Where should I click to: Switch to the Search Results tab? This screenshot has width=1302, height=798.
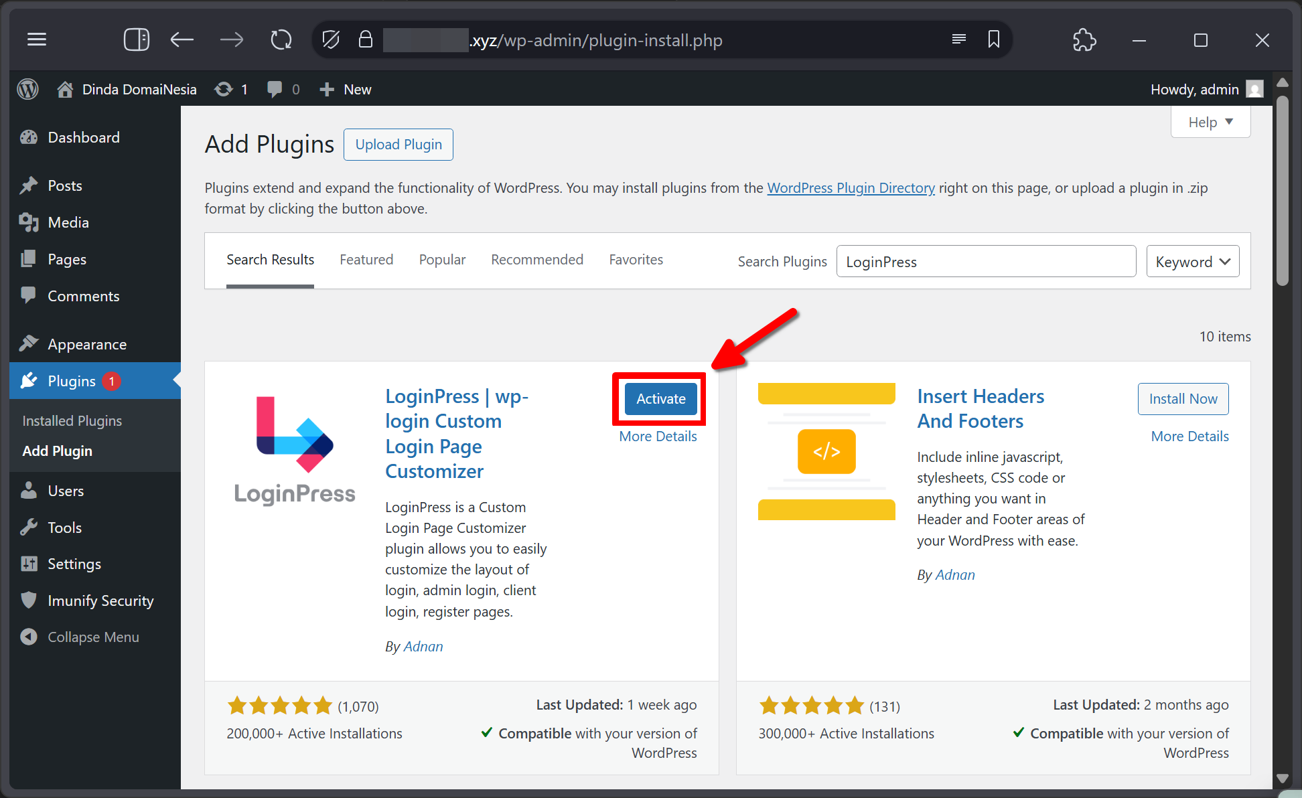(x=270, y=260)
